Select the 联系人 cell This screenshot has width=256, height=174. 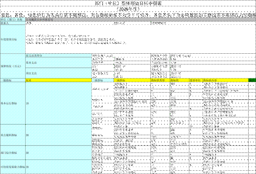click(x=13, y=23)
